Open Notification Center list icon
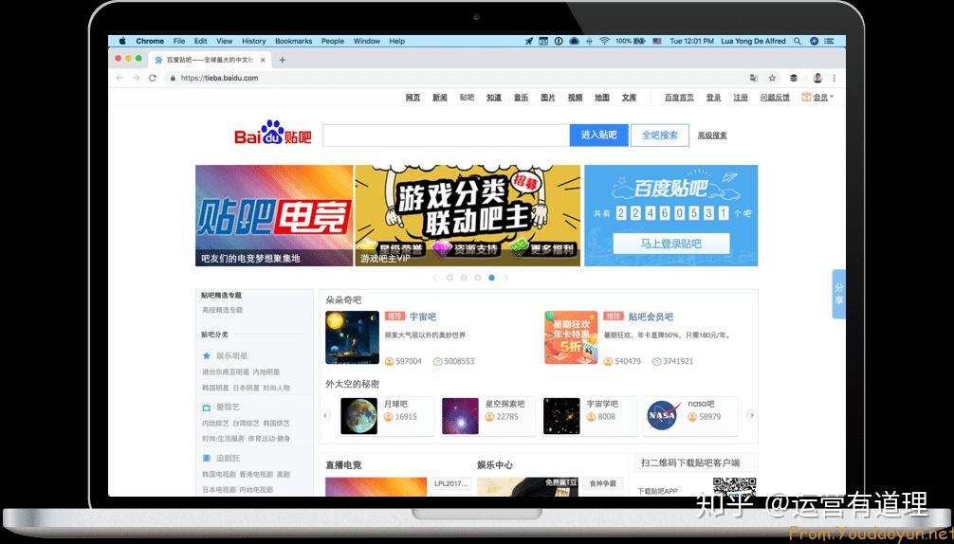This screenshot has width=954, height=544. pyautogui.click(x=829, y=42)
